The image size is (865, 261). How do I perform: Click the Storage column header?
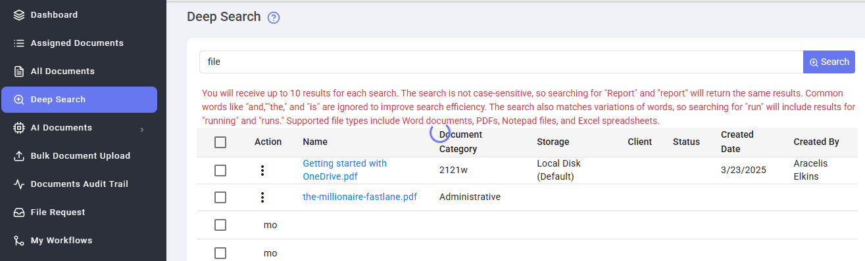[x=553, y=142]
